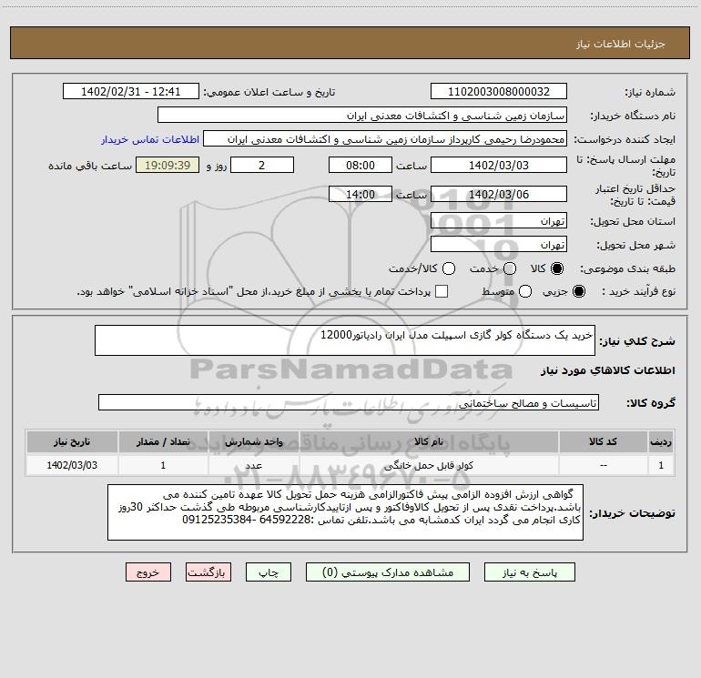
Task: Open مشاهده مدارک پیوستی (0) button
Action: [388, 572]
